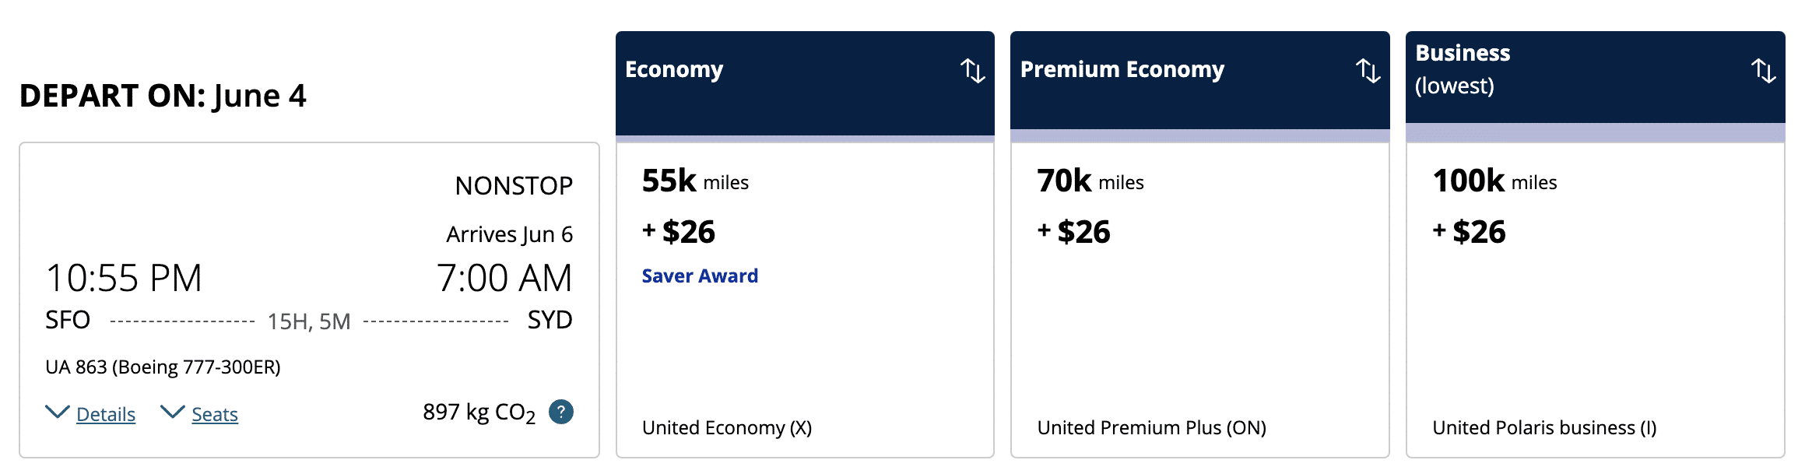Viewport: 1798px width, 467px height.
Task: Open the flight Details link
Action: pyautogui.click(x=106, y=414)
